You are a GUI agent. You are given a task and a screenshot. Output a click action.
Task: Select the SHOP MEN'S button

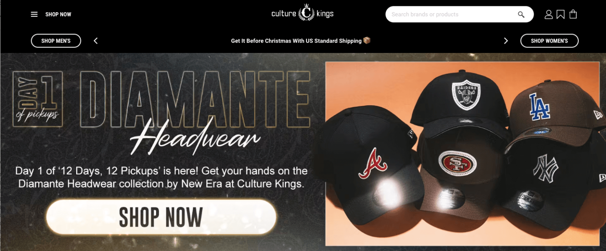pyautogui.click(x=56, y=41)
